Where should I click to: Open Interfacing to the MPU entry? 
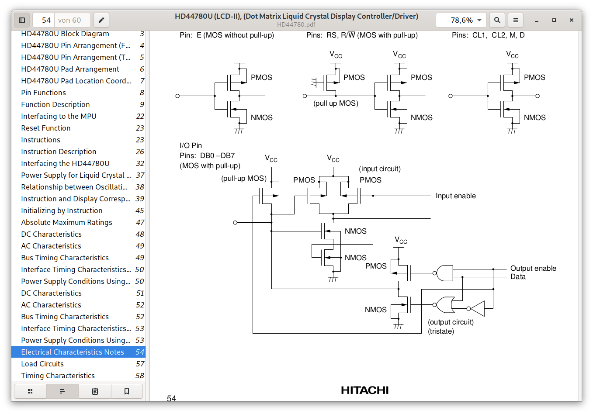pyautogui.click(x=78, y=116)
